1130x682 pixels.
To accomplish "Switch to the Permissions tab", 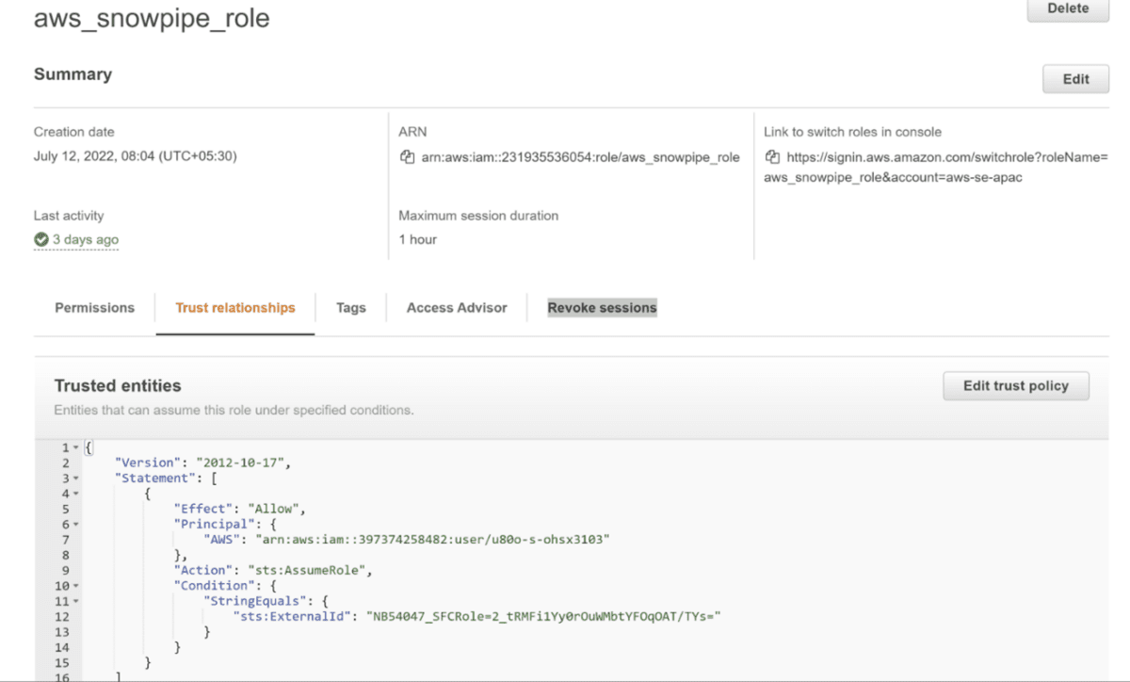I will click(x=94, y=307).
